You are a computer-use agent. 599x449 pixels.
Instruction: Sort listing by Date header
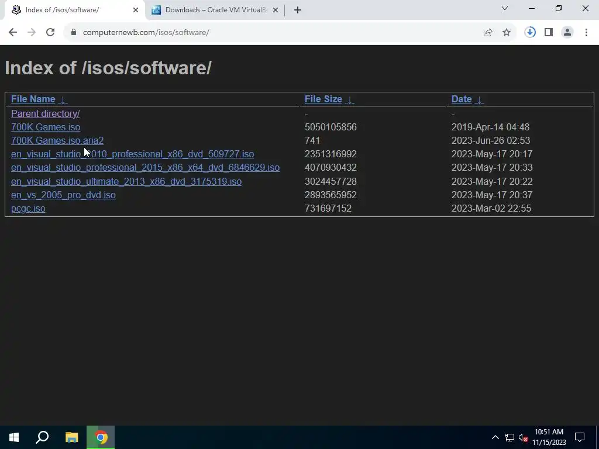(x=462, y=99)
